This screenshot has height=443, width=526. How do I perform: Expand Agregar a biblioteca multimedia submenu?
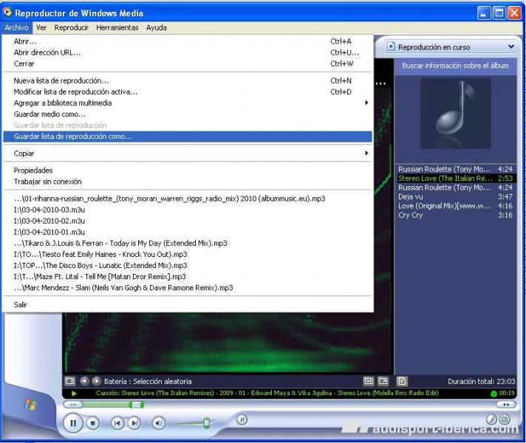[x=188, y=103]
